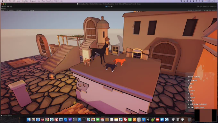This screenshot has width=218, height=123.
Task: Launch FileZilla from the dock
Action: [x=125, y=119]
